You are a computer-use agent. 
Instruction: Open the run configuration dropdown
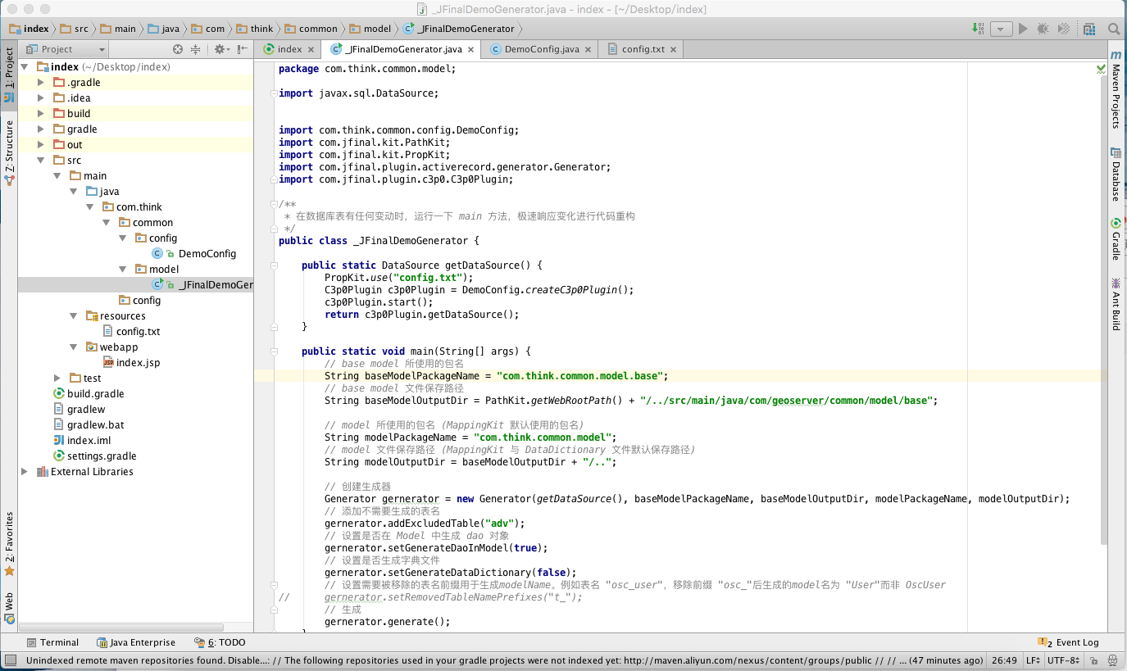pos(1001,29)
